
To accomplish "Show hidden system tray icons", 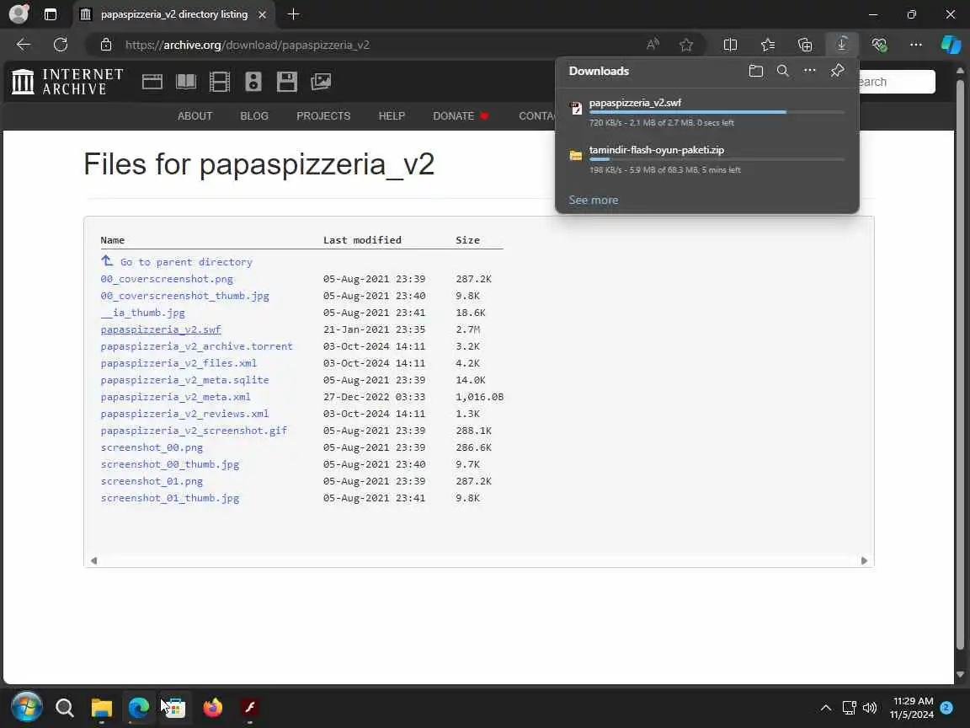I will pos(826,708).
